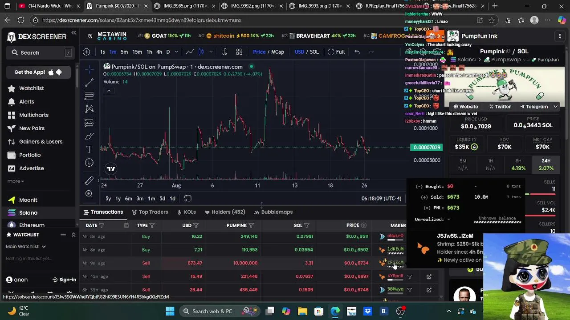The height and width of the screenshot is (320, 570).
Task: Open chart style dropdown arrow
Action: click(x=211, y=52)
